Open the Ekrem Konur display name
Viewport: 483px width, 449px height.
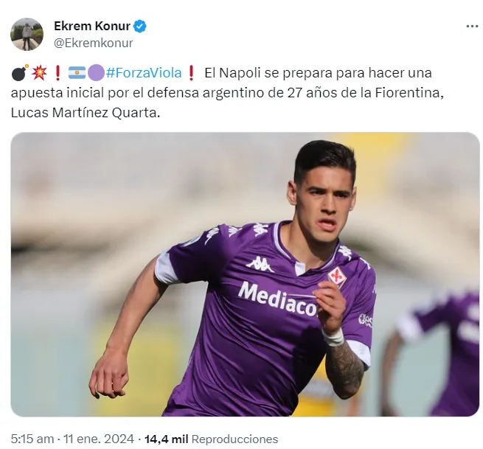[92, 27]
